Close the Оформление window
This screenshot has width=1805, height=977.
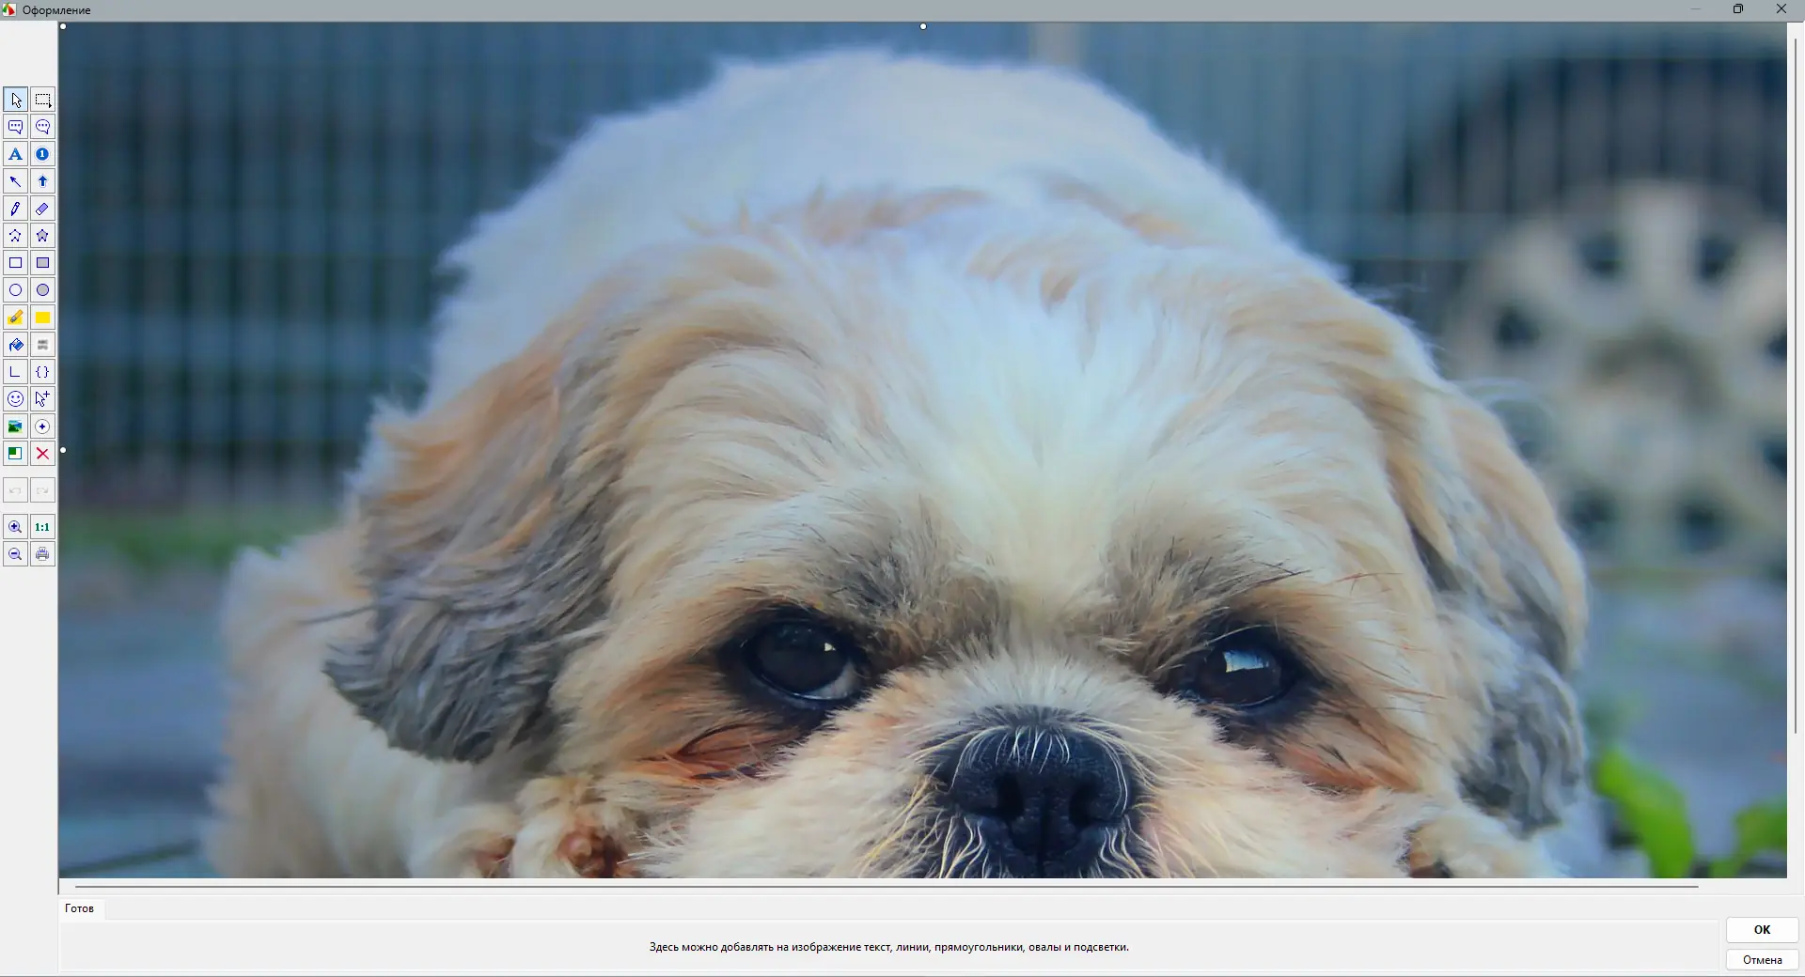[x=1781, y=9]
